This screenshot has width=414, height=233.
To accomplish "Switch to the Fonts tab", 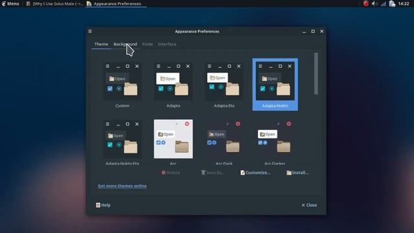I will [x=147, y=44].
